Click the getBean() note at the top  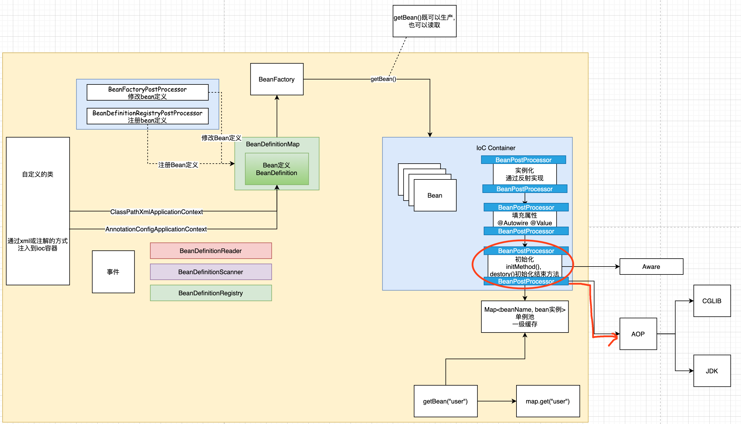(424, 21)
